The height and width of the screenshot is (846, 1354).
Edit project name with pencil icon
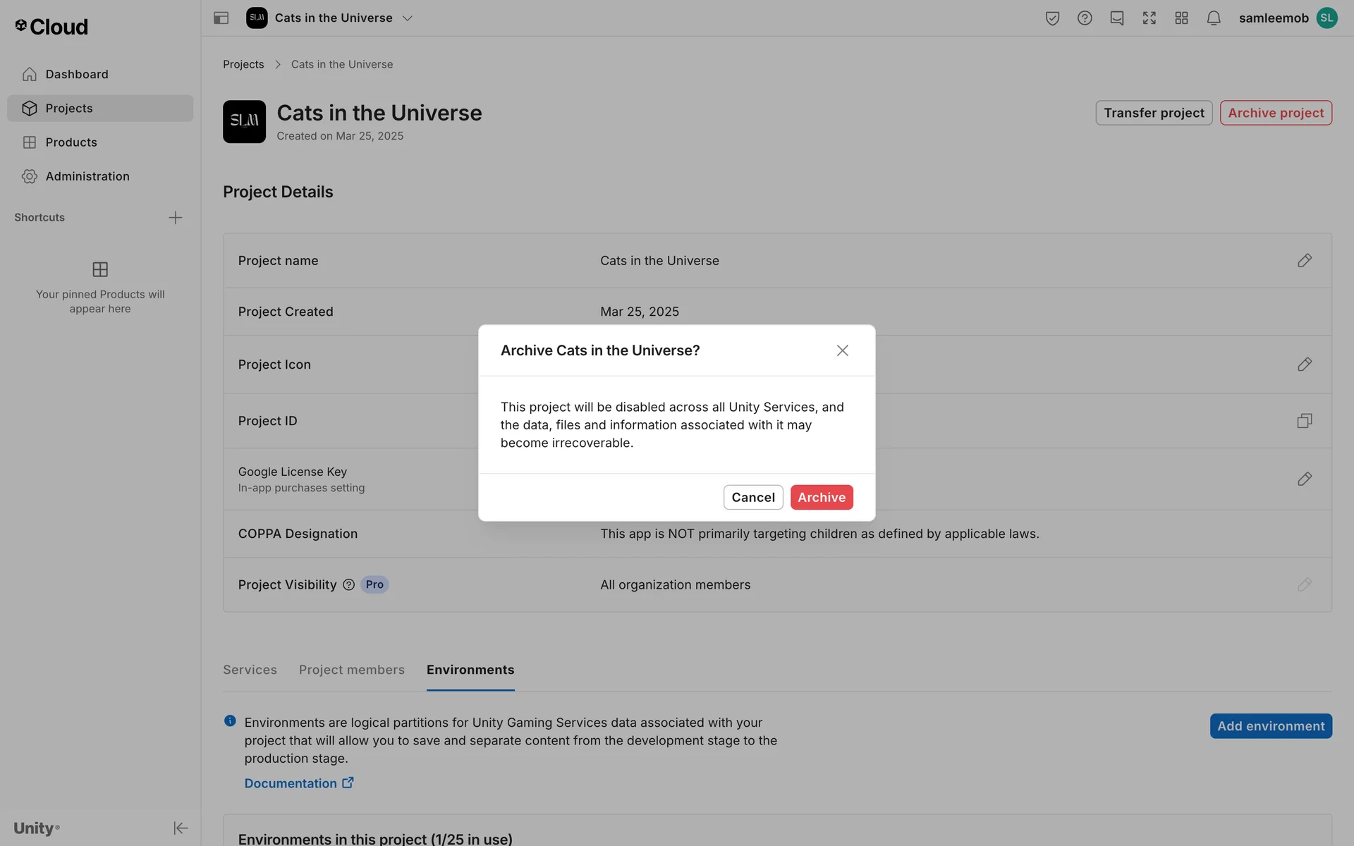(1304, 261)
